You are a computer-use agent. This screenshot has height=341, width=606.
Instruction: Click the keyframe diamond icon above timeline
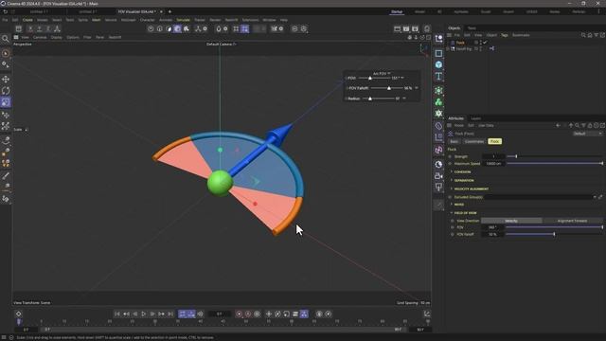[18, 314]
